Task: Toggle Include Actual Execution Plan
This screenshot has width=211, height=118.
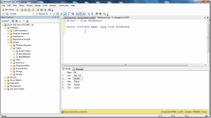Action: tap(69, 14)
